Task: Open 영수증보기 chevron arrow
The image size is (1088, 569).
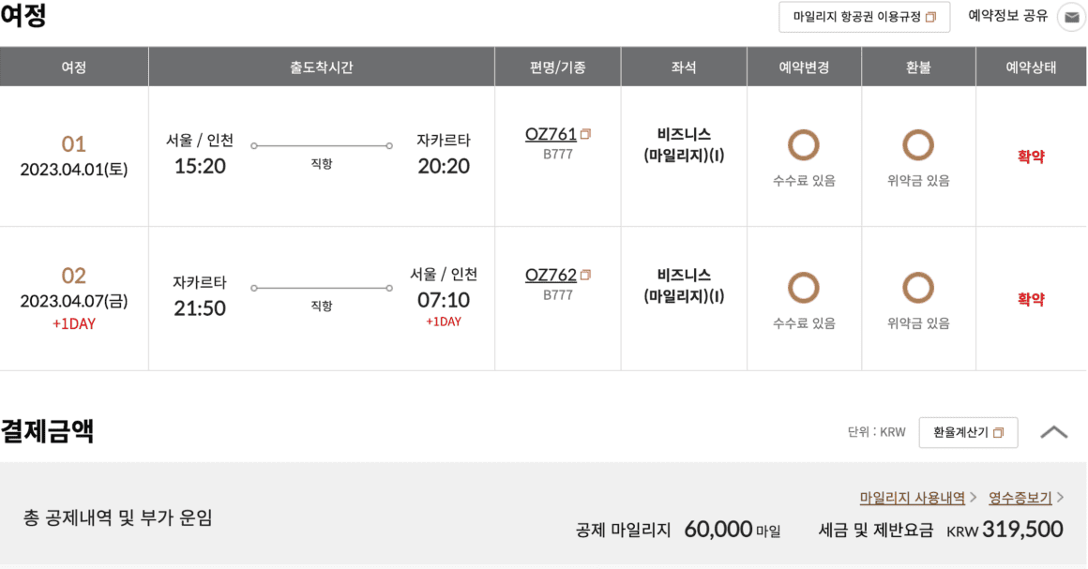Action: click(1060, 498)
